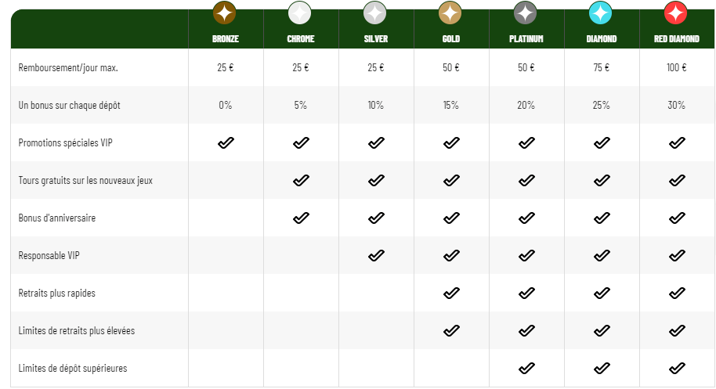
Task: Click the cyan Diamond tier badge
Action: (x=601, y=13)
